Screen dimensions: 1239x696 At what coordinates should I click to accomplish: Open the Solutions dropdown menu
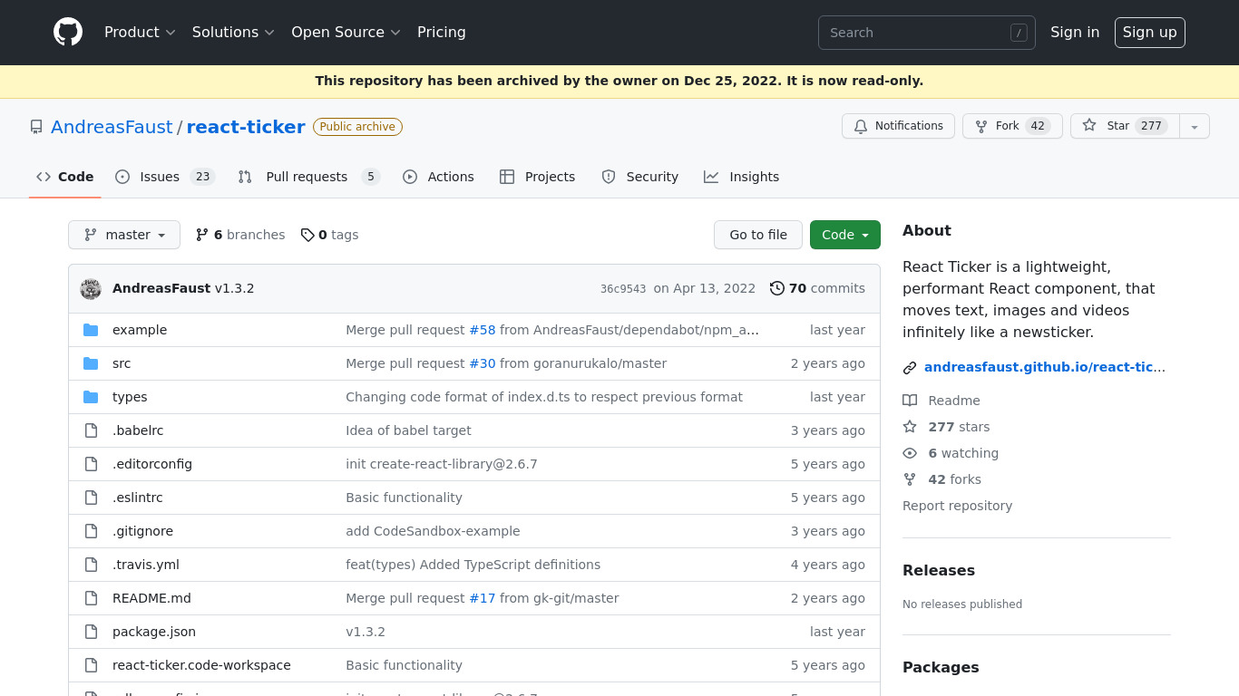coord(233,32)
